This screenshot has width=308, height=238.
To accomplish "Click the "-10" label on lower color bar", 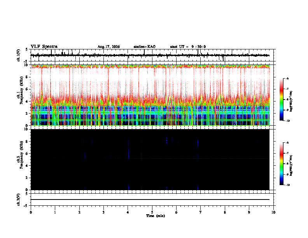I will click(x=287, y=185).
